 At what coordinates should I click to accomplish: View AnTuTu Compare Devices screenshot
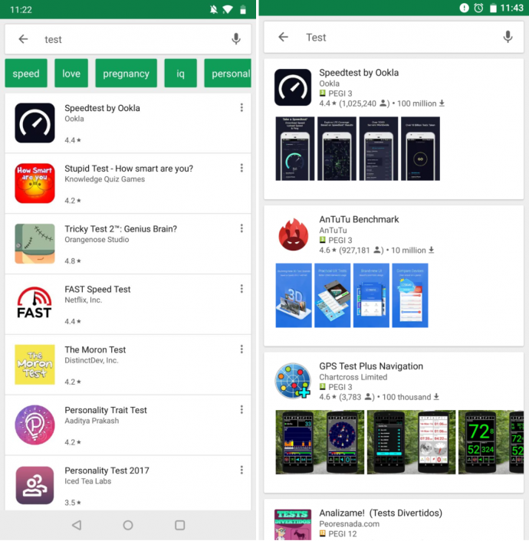pos(410,295)
